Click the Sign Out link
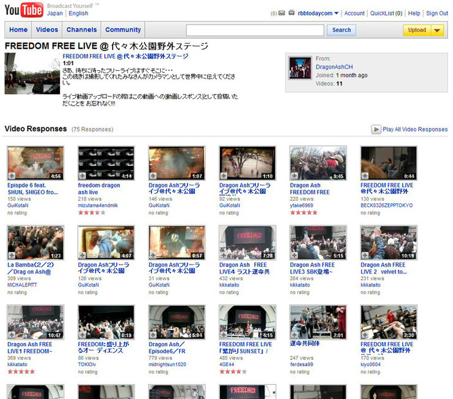The width and height of the screenshot is (453, 399). (x=437, y=14)
